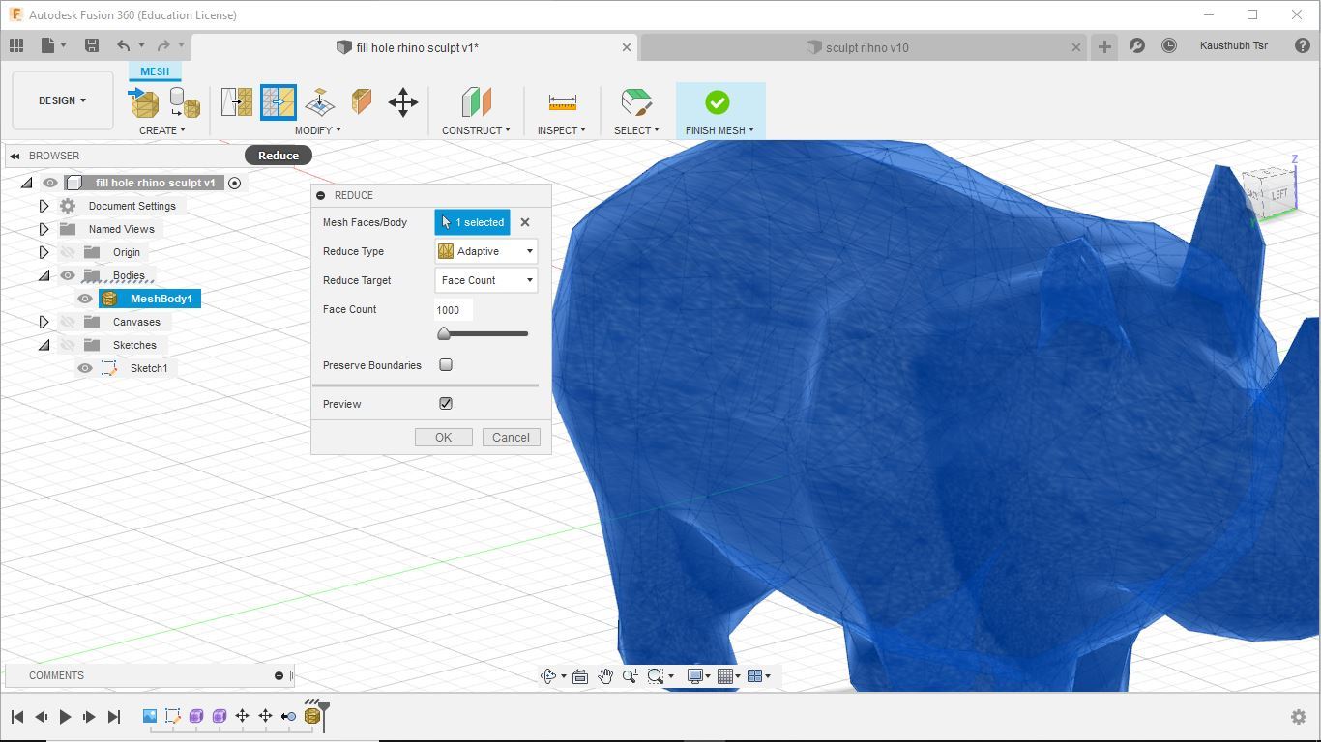The height and width of the screenshot is (742, 1321).
Task: Open Display Settings monitor icon
Action: [x=694, y=676]
